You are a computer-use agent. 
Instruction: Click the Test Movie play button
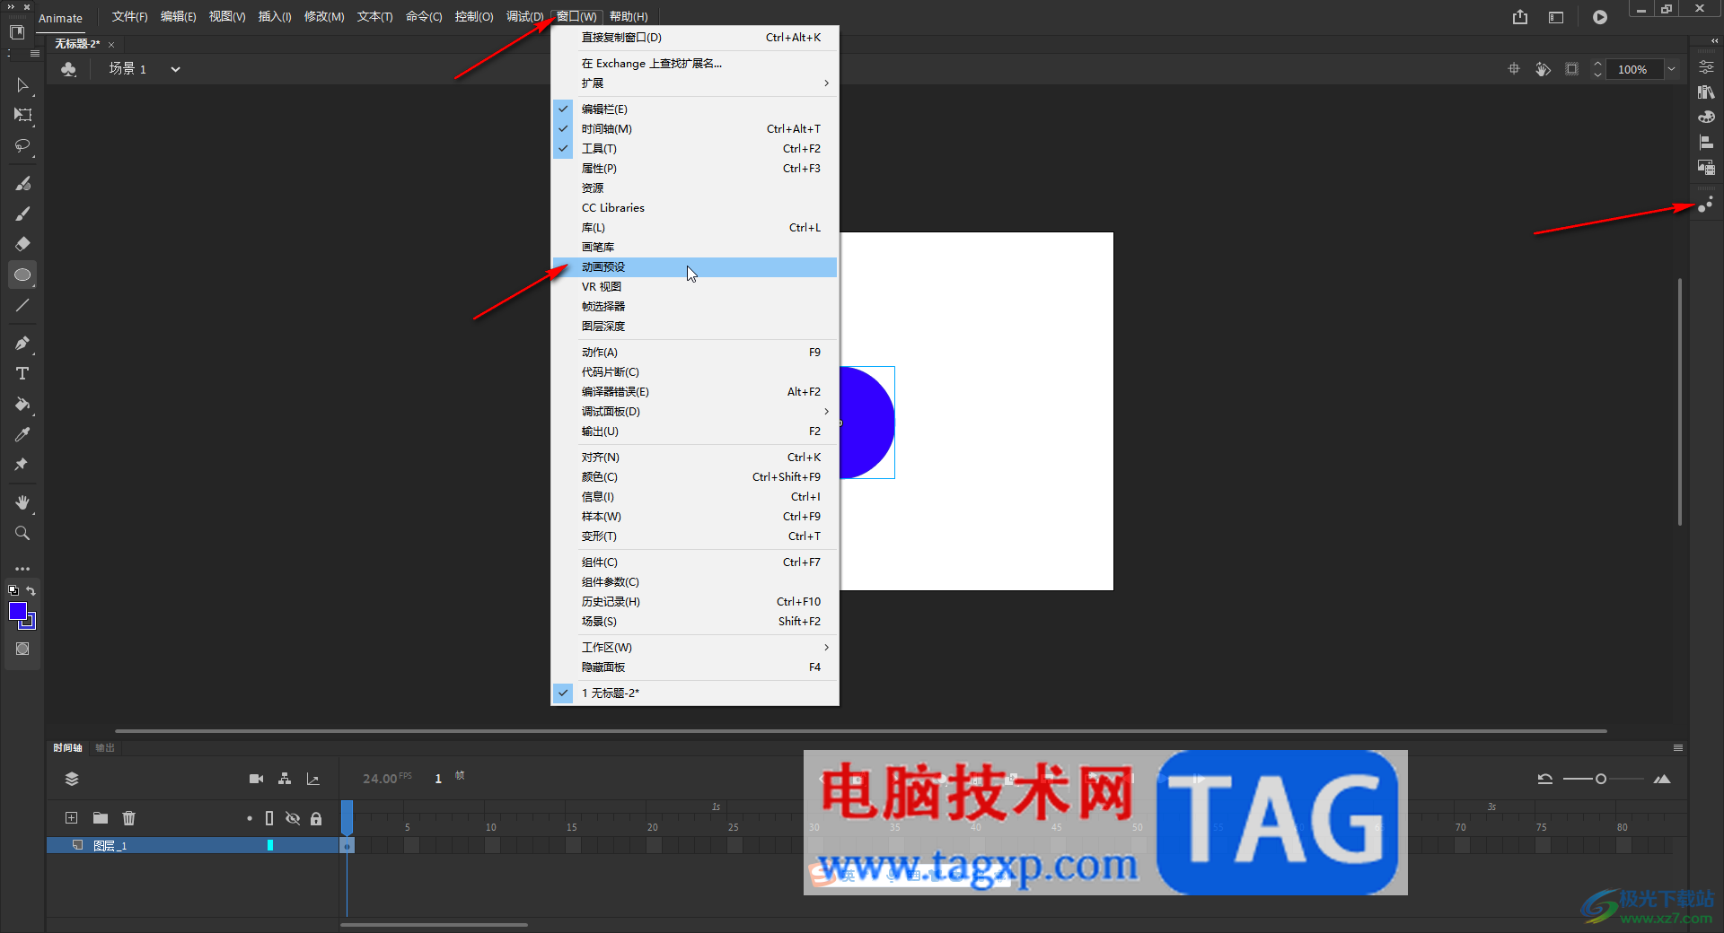tap(1600, 17)
